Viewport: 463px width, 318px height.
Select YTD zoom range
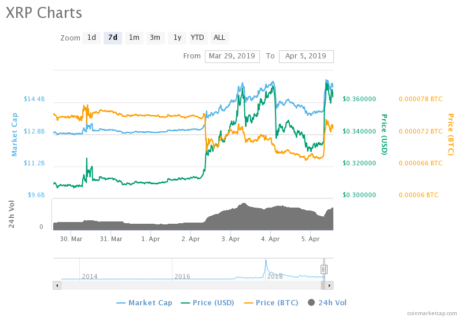click(197, 38)
